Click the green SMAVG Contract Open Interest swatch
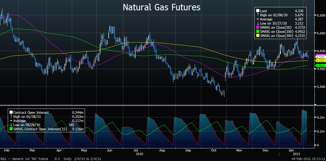326x161 pixels. coord(11,129)
